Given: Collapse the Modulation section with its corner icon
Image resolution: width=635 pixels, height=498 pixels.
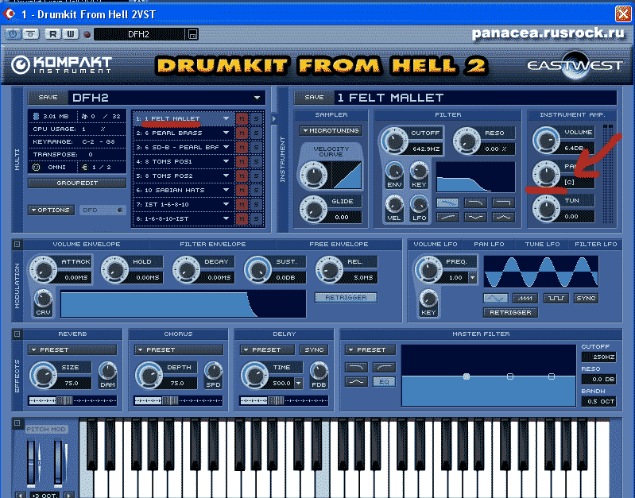Looking at the screenshot, I should [x=17, y=244].
